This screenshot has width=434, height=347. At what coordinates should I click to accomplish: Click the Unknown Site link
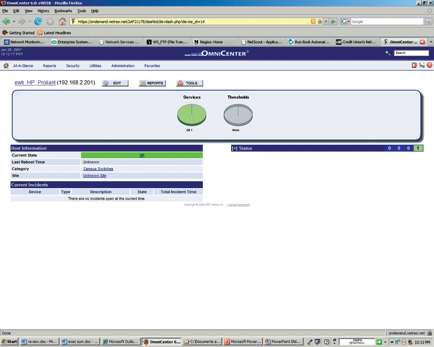94,175
